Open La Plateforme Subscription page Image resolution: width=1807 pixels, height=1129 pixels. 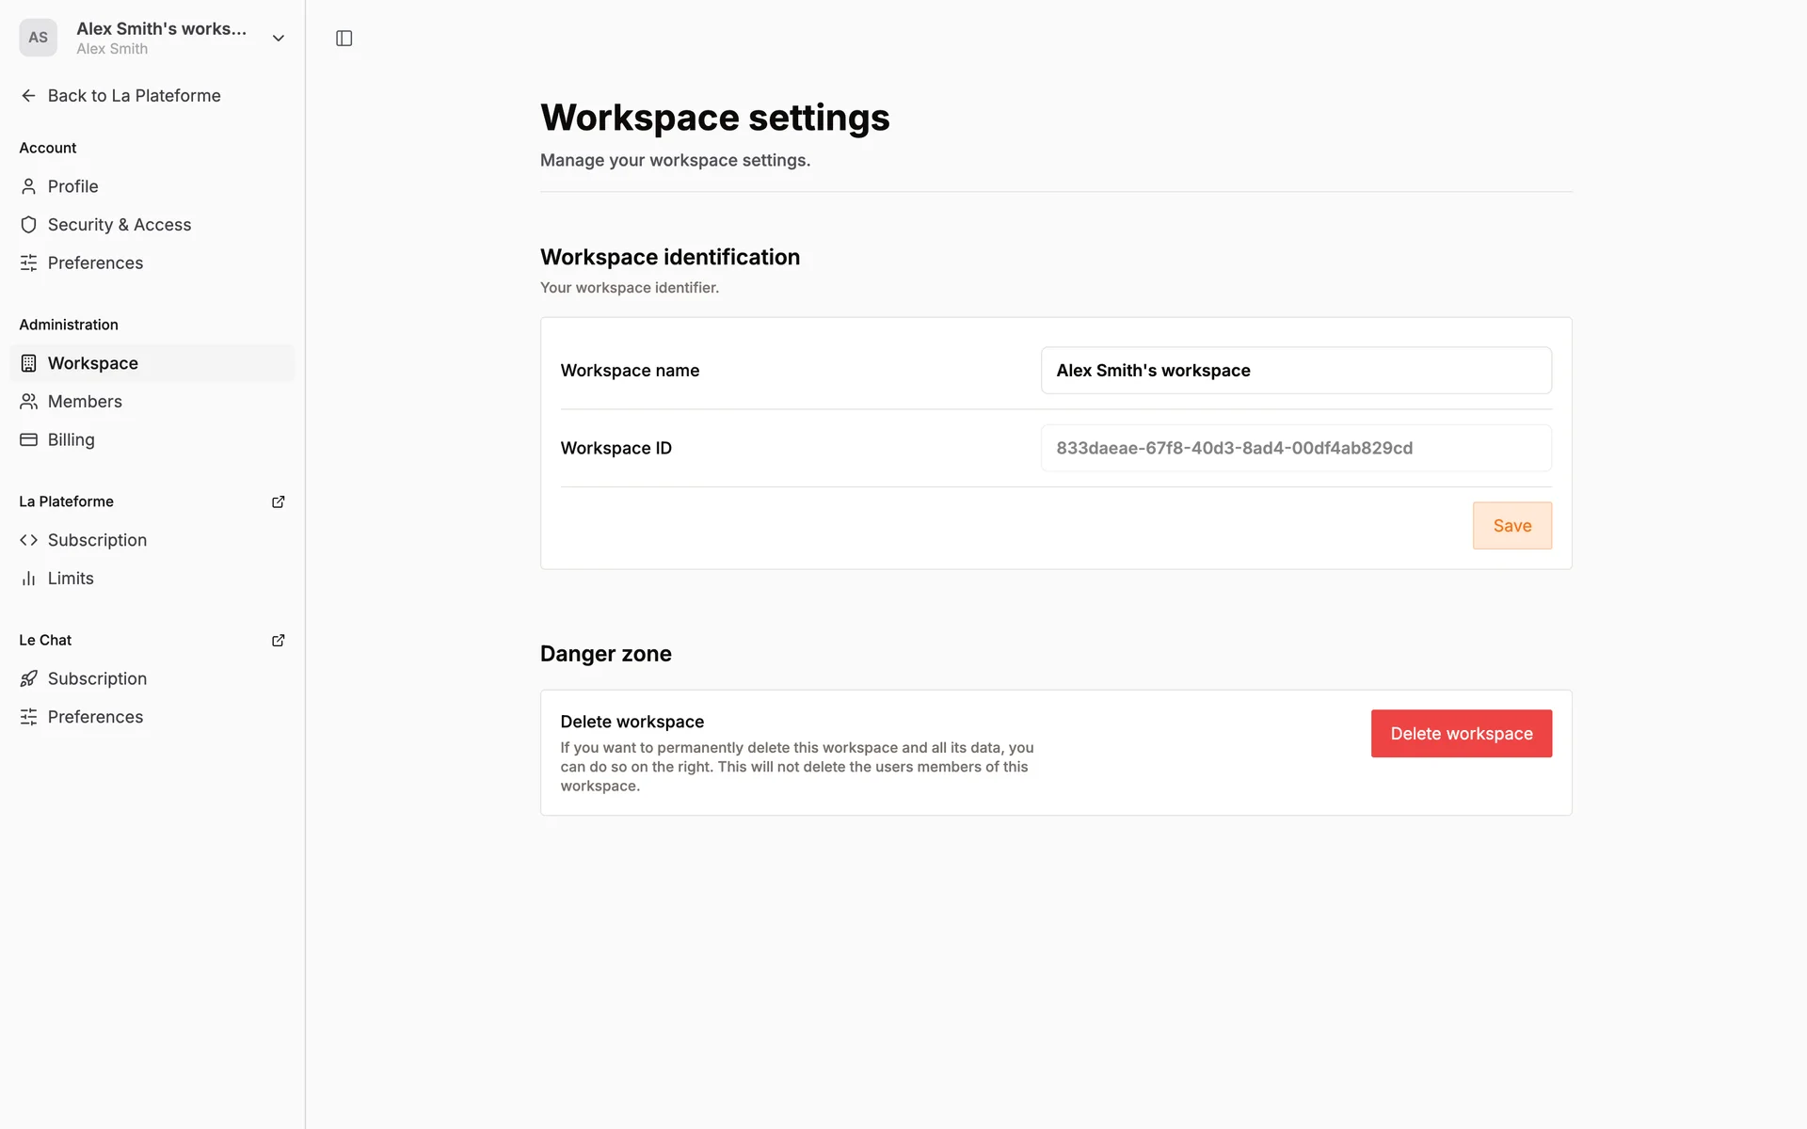97,540
